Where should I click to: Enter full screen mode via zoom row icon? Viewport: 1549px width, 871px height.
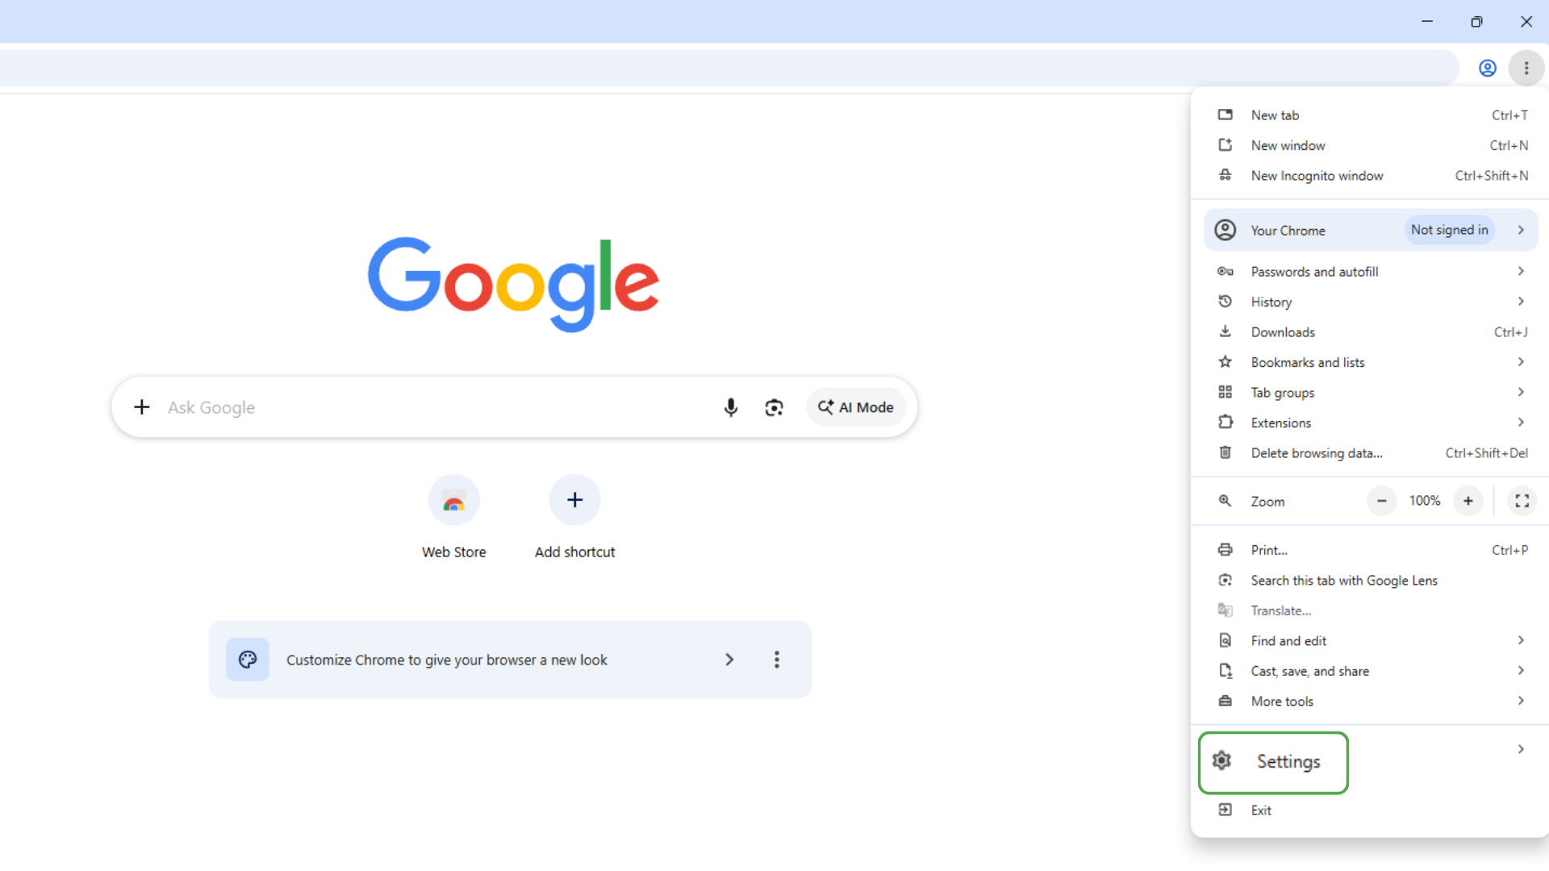tap(1522, 501)
